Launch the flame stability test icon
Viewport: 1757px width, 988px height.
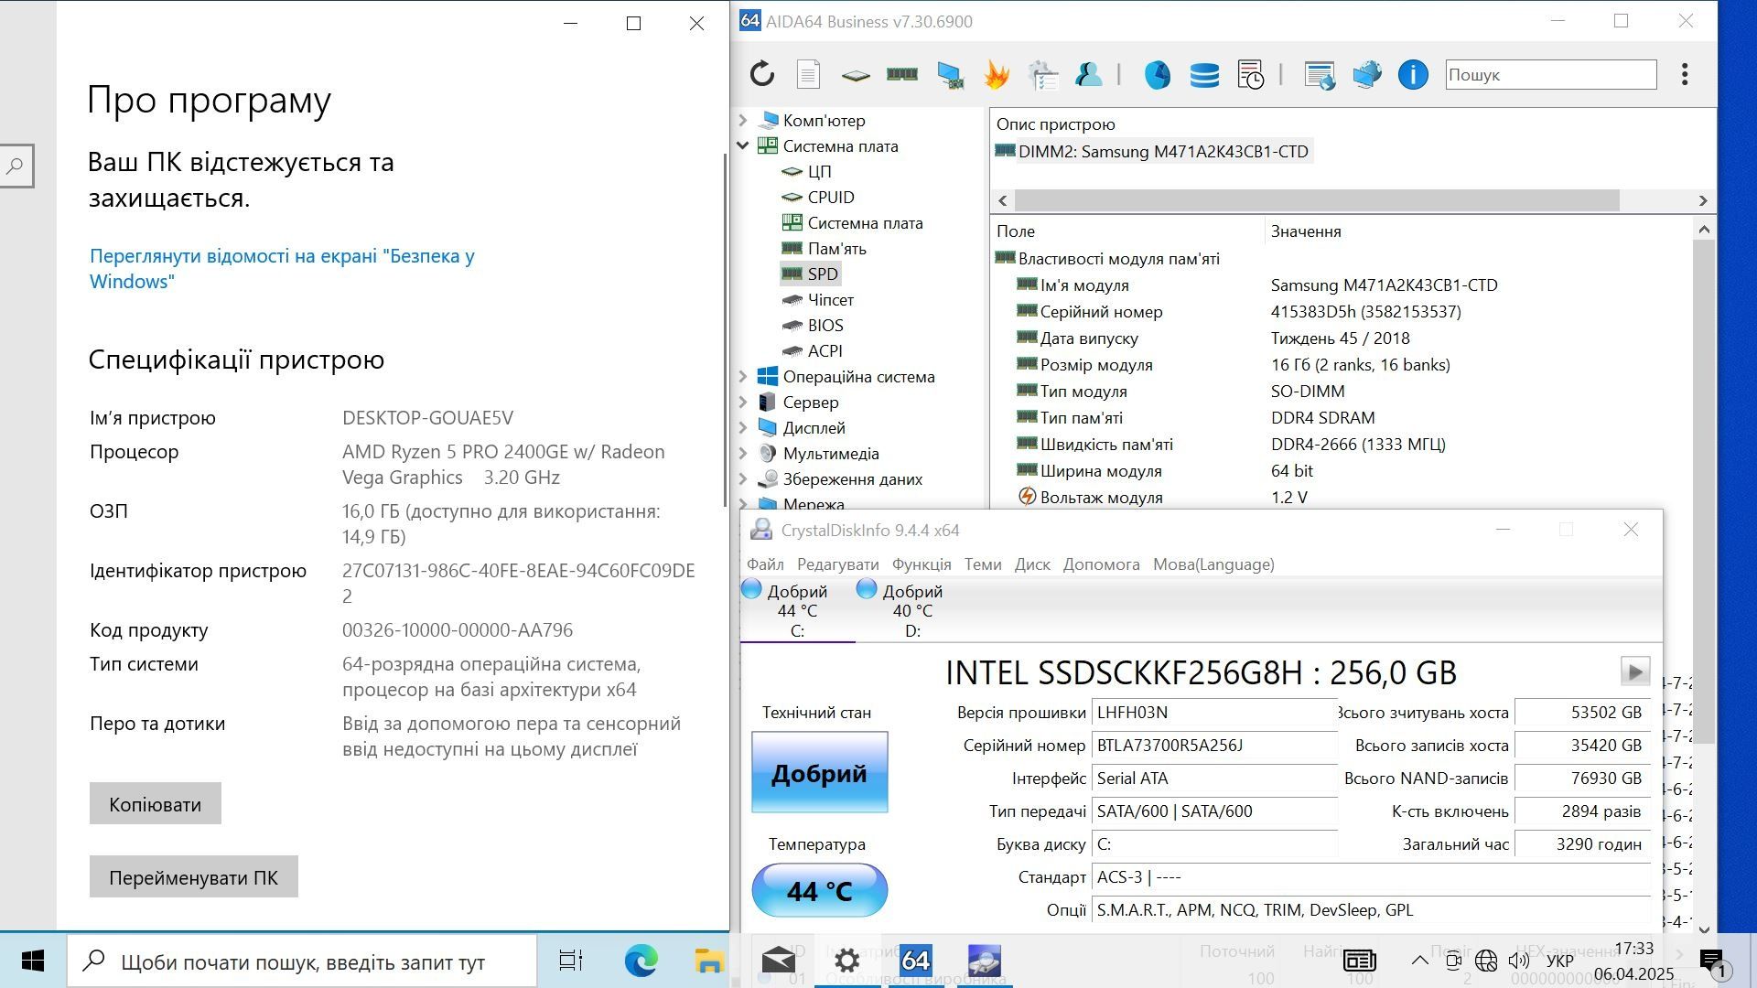997,74
